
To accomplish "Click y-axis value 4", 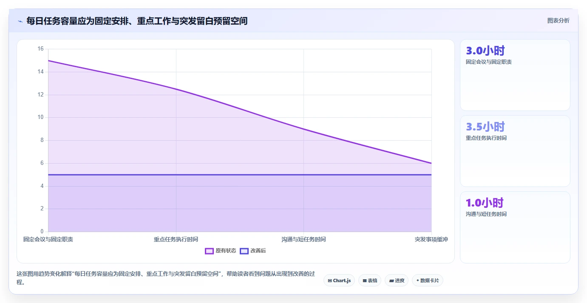I will pos(42,186).
